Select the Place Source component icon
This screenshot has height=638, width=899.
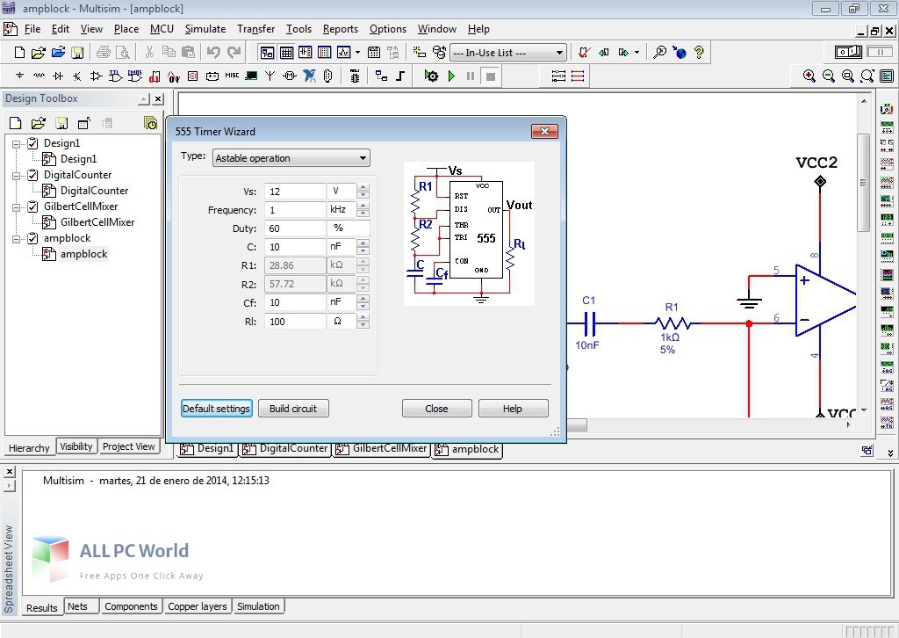(19, 76)
